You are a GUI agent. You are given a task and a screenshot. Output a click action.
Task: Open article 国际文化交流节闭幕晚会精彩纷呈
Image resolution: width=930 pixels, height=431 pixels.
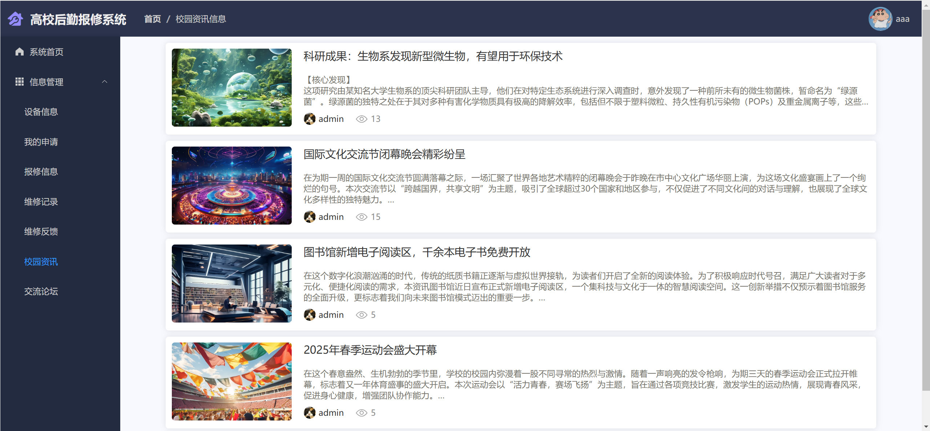click(384, 154)
